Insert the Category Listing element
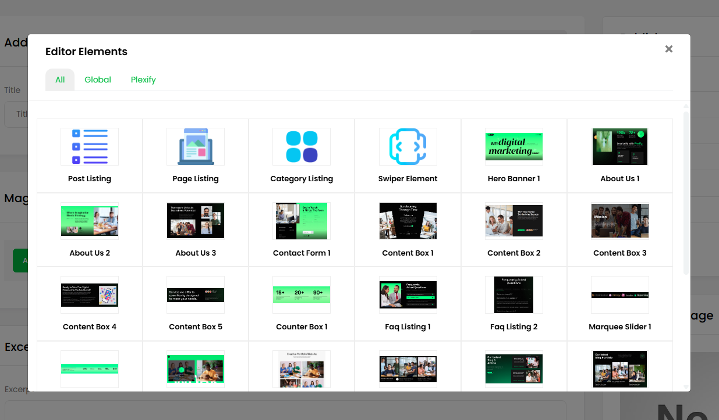Viewport: 719px width, 420px height. point(302,147)
